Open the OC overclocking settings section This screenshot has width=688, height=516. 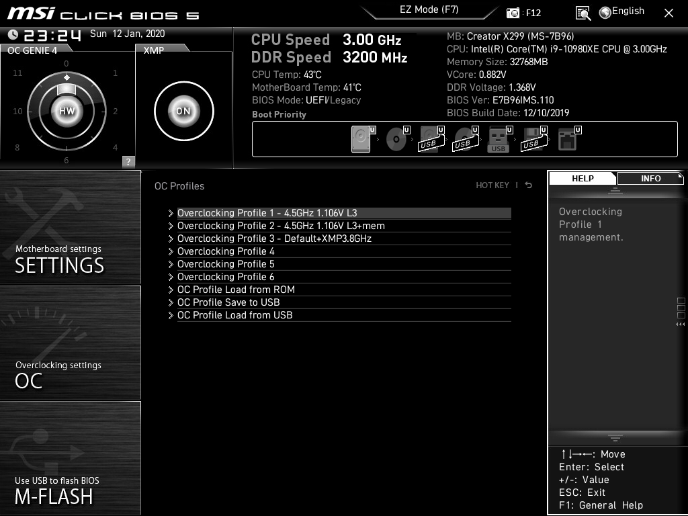70,343
